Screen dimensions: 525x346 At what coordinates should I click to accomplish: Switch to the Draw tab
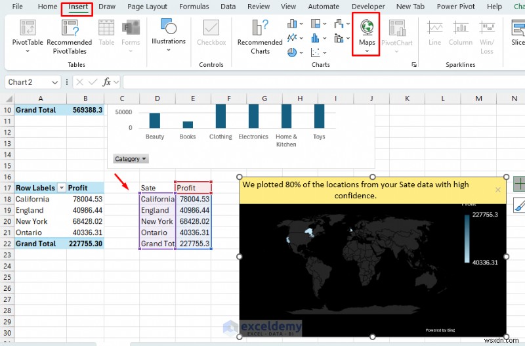[107, 7]
